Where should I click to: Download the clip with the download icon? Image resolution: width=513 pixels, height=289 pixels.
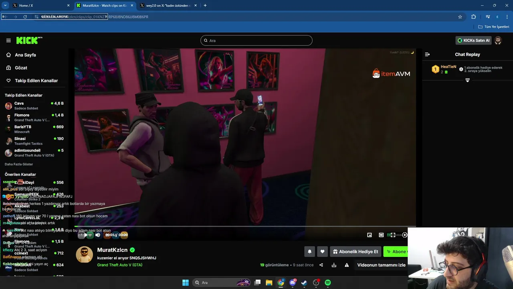coord(334,265)
